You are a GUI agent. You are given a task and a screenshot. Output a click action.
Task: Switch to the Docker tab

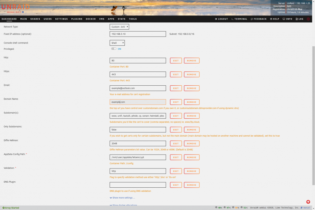(91, 19)
